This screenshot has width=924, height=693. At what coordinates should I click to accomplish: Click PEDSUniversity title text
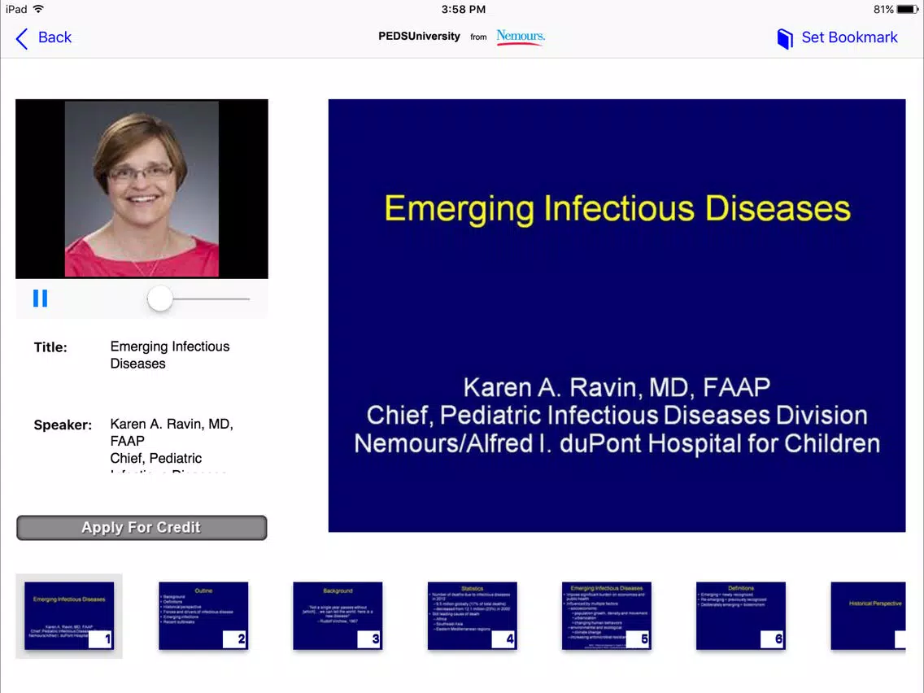[419, 37]
